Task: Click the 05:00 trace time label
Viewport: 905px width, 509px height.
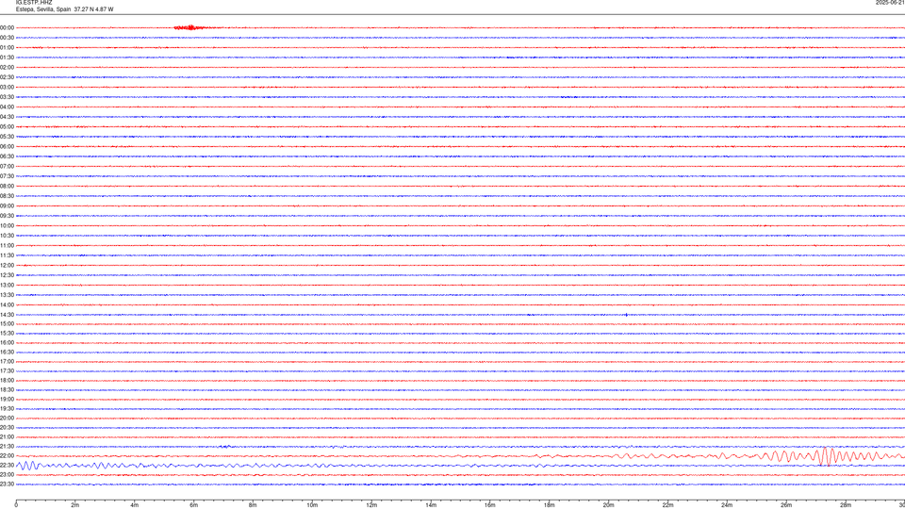Action: [x=7, y=127]
